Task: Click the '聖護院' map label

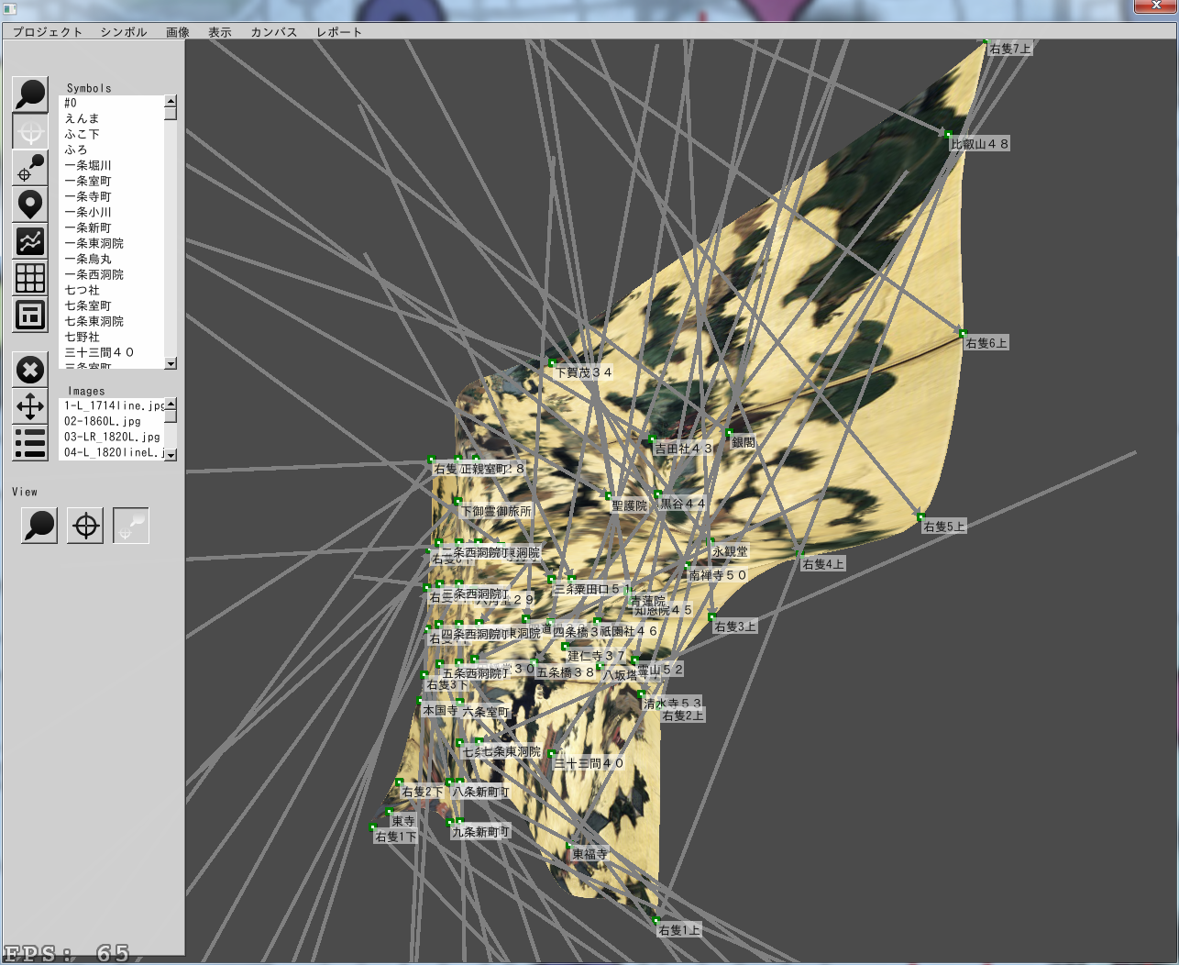Action: pos(629,505)
